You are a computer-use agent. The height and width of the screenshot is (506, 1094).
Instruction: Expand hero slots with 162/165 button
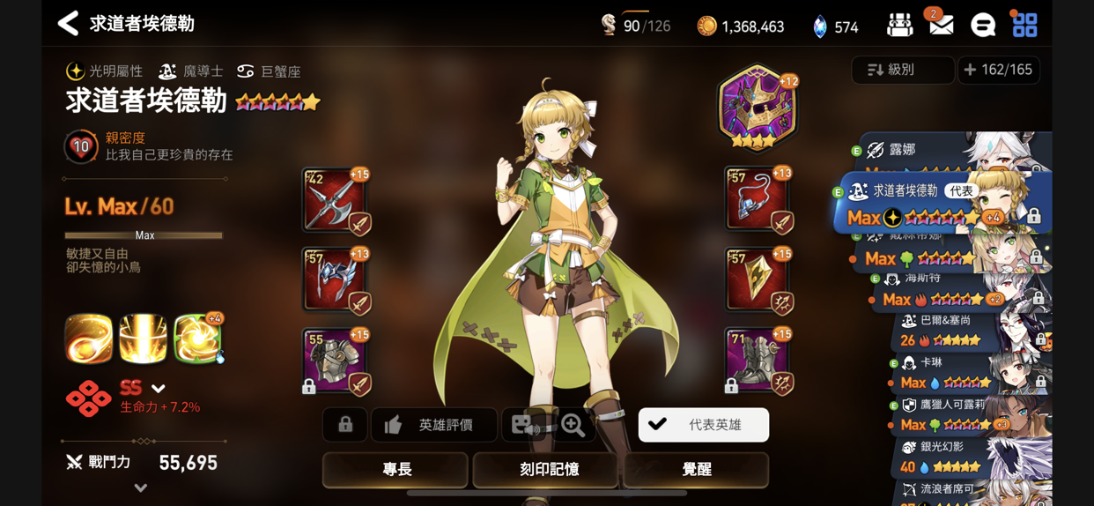[999, 70]
